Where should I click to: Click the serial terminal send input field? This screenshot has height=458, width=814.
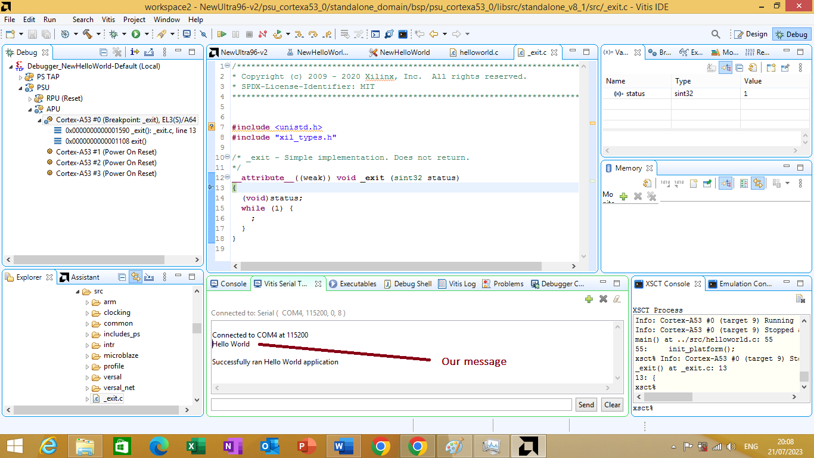391,404
